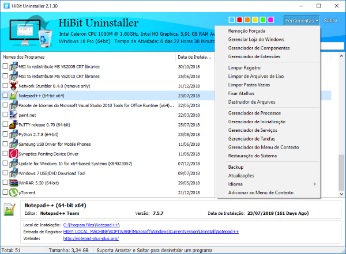Click the large Notepad++ icon in details panel
The height and width of the screenshot is (254, 346).
pyautogui.click(x=10, y=210)
